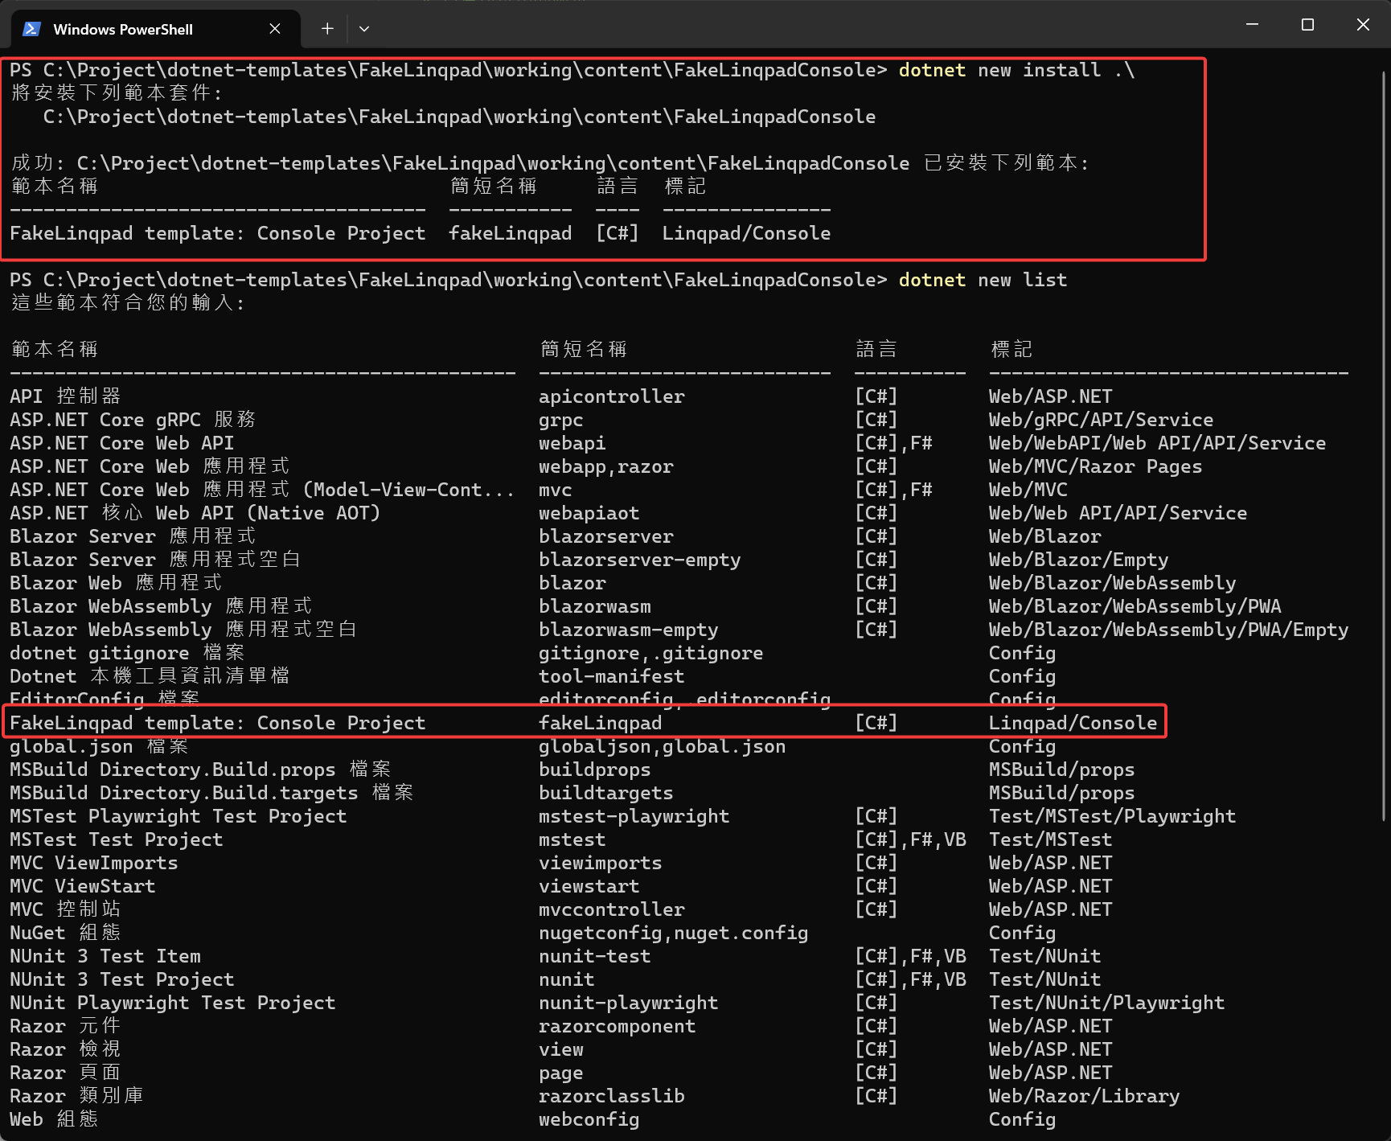This screenshot has width=1391, height=1141.
Task: Open a new terminal tab
Action: [327, 29]
